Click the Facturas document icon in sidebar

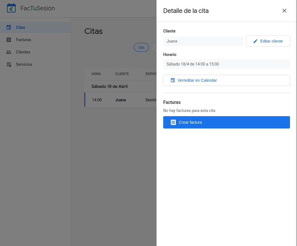[9, 40]
